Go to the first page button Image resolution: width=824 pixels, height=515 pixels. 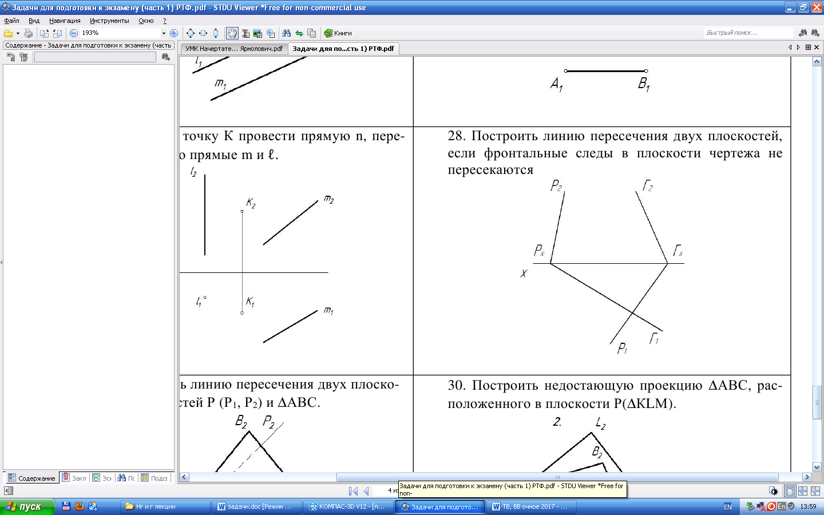353,491
